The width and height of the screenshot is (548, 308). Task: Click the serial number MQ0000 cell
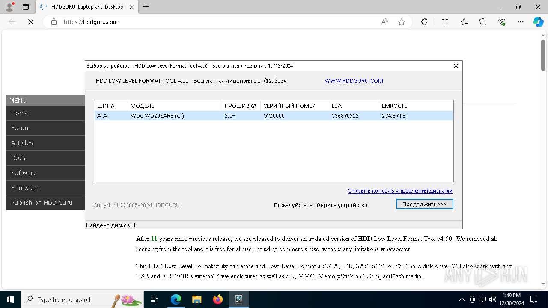[x=274, y=115]
